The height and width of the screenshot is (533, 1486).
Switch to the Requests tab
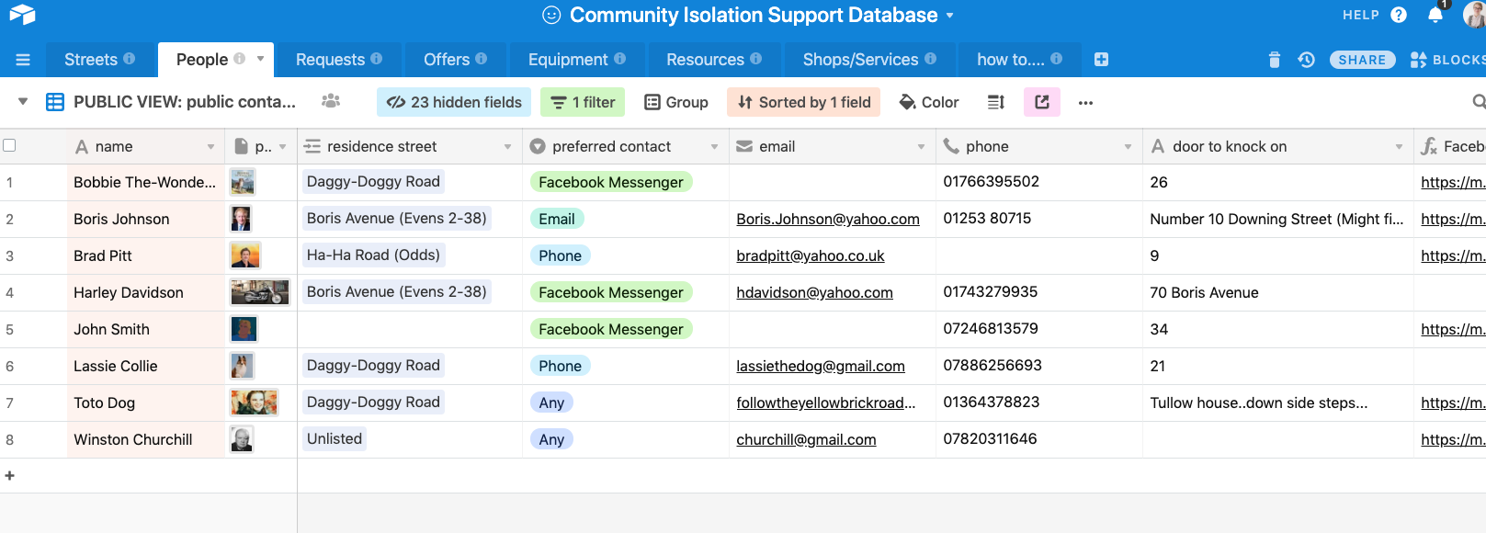(338, 60)
